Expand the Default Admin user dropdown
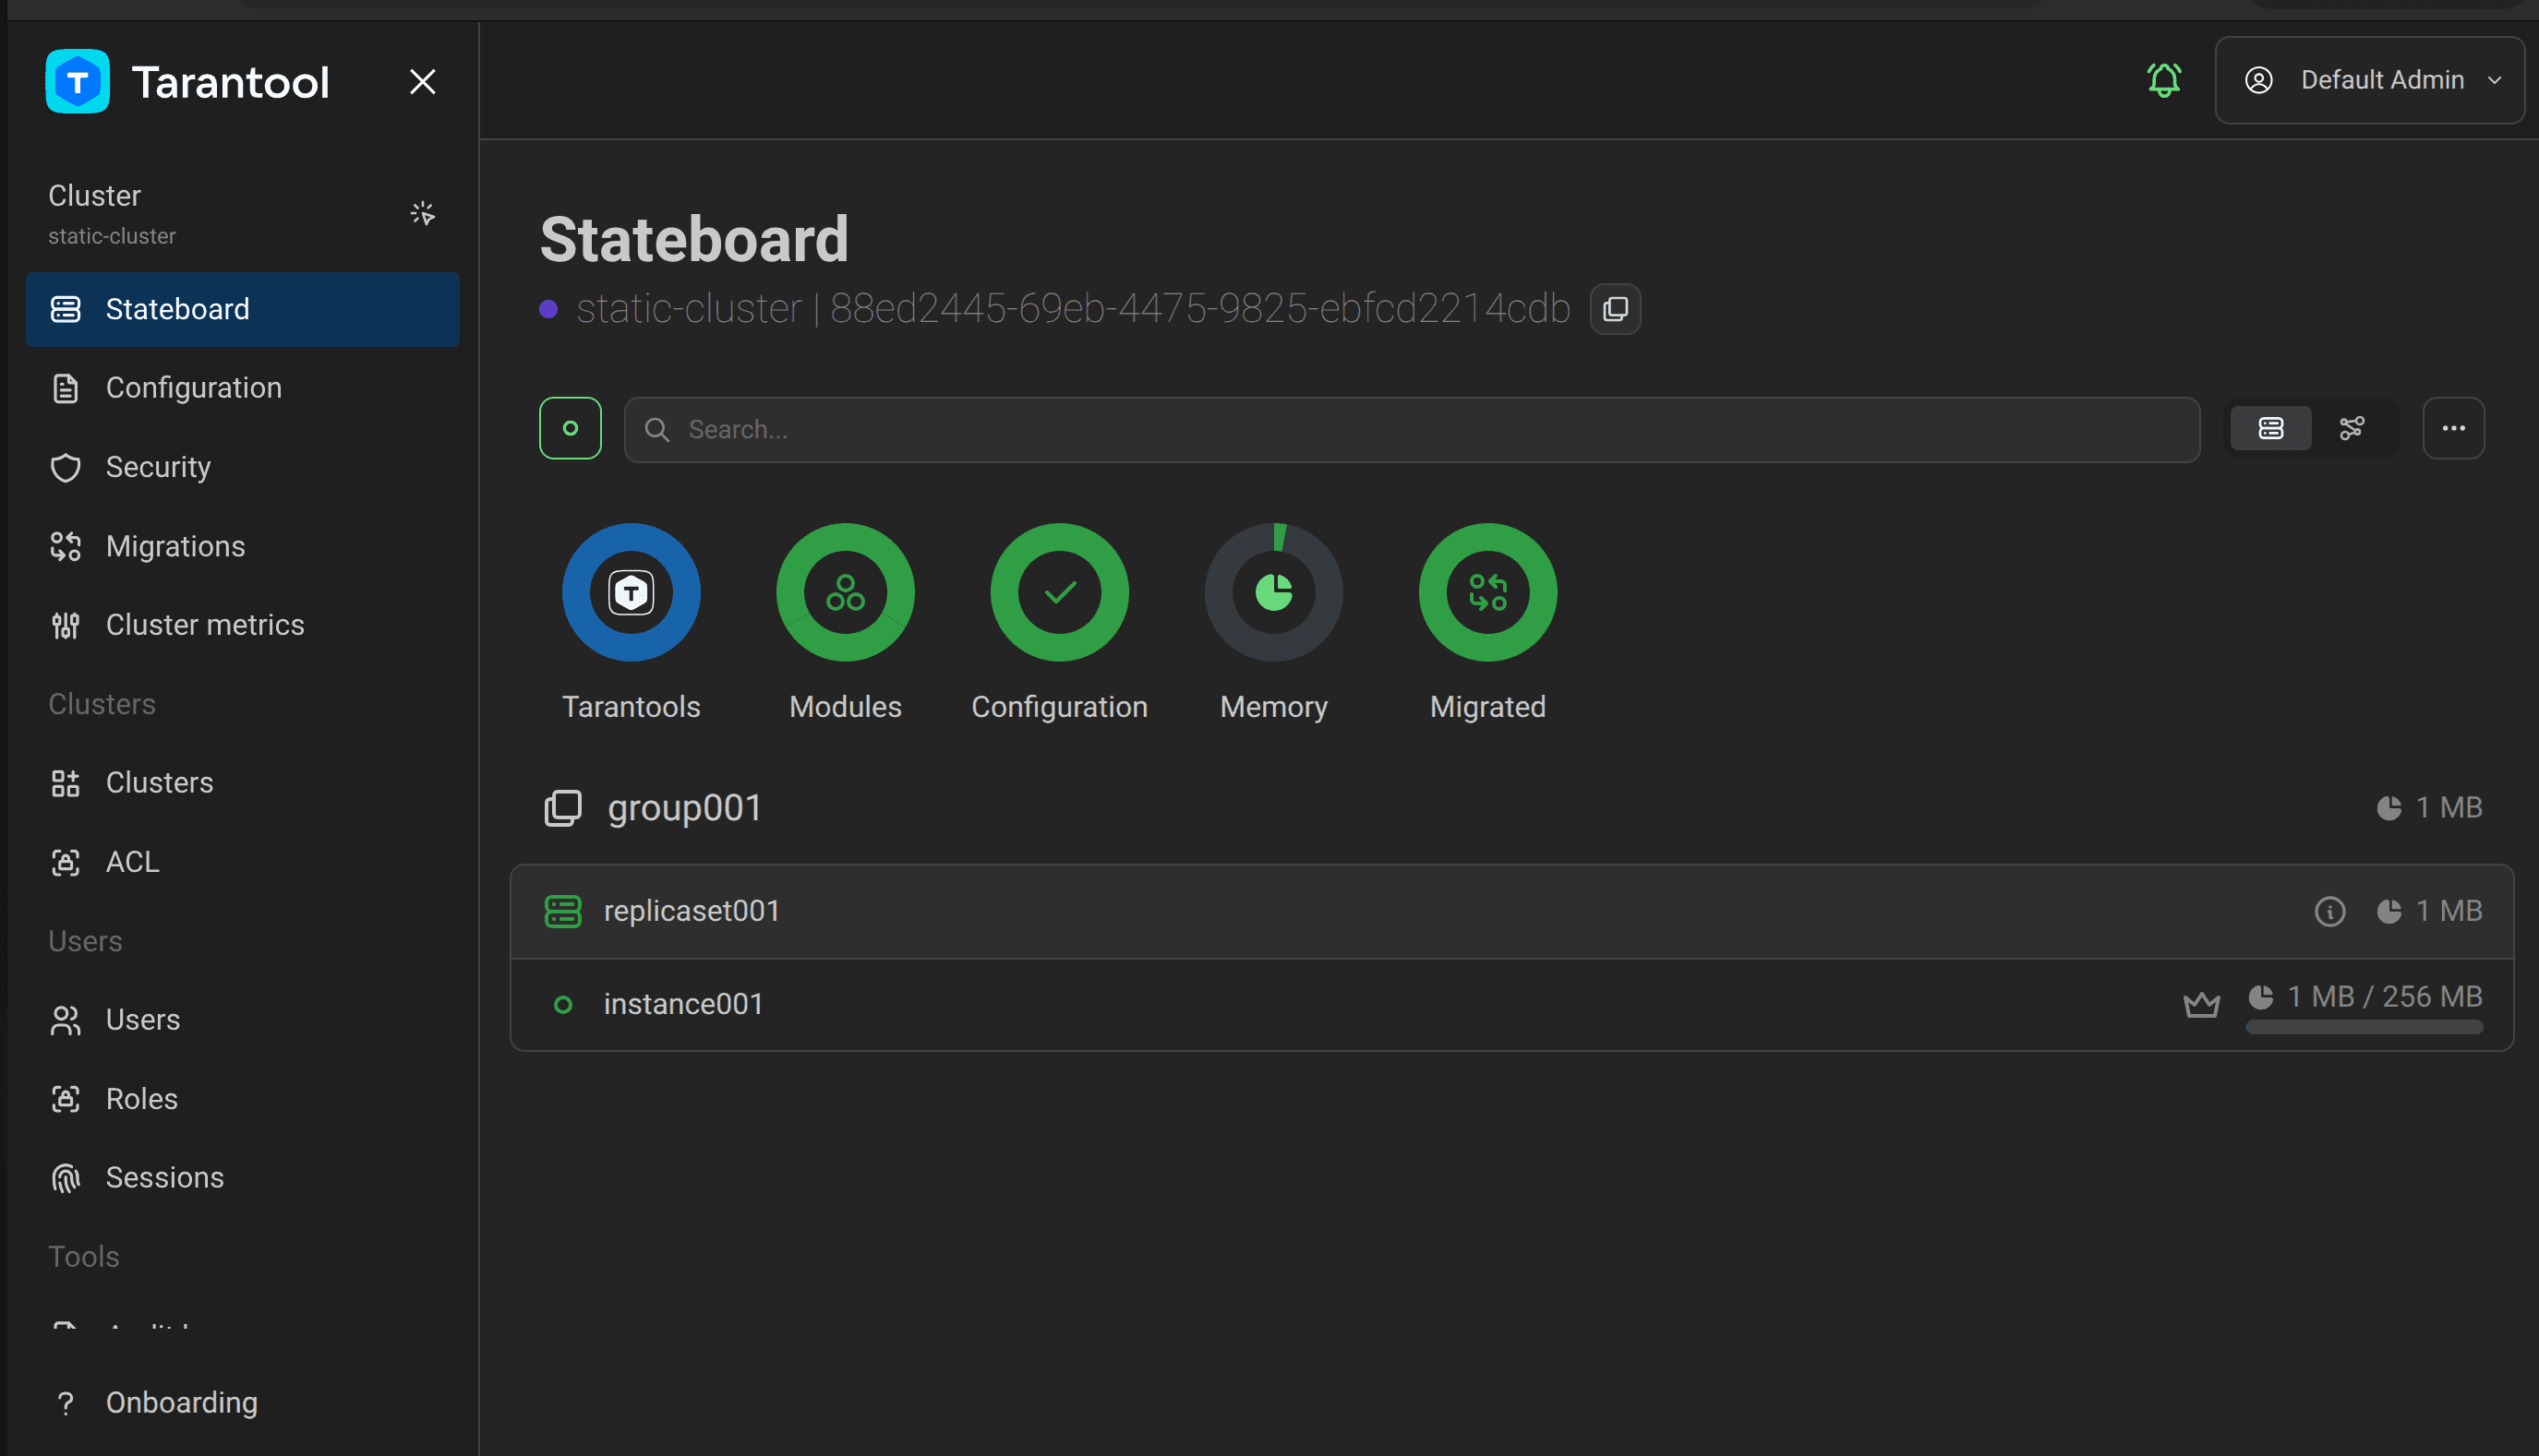This screenshot has height=1456, width=2539. 2369,80
